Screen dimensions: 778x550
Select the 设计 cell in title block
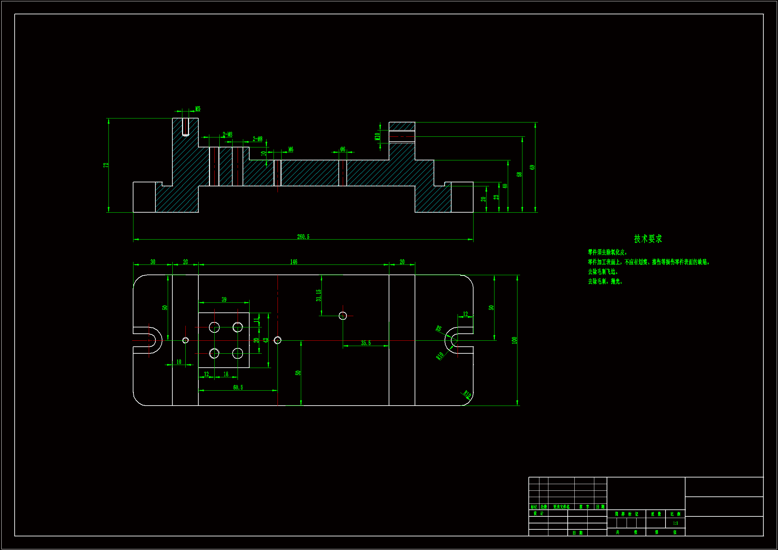point(538,513)
